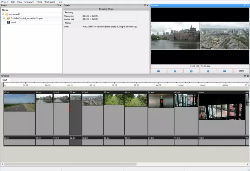
Task: Open the Sequence menu
Action: click(x=29, y=2)
